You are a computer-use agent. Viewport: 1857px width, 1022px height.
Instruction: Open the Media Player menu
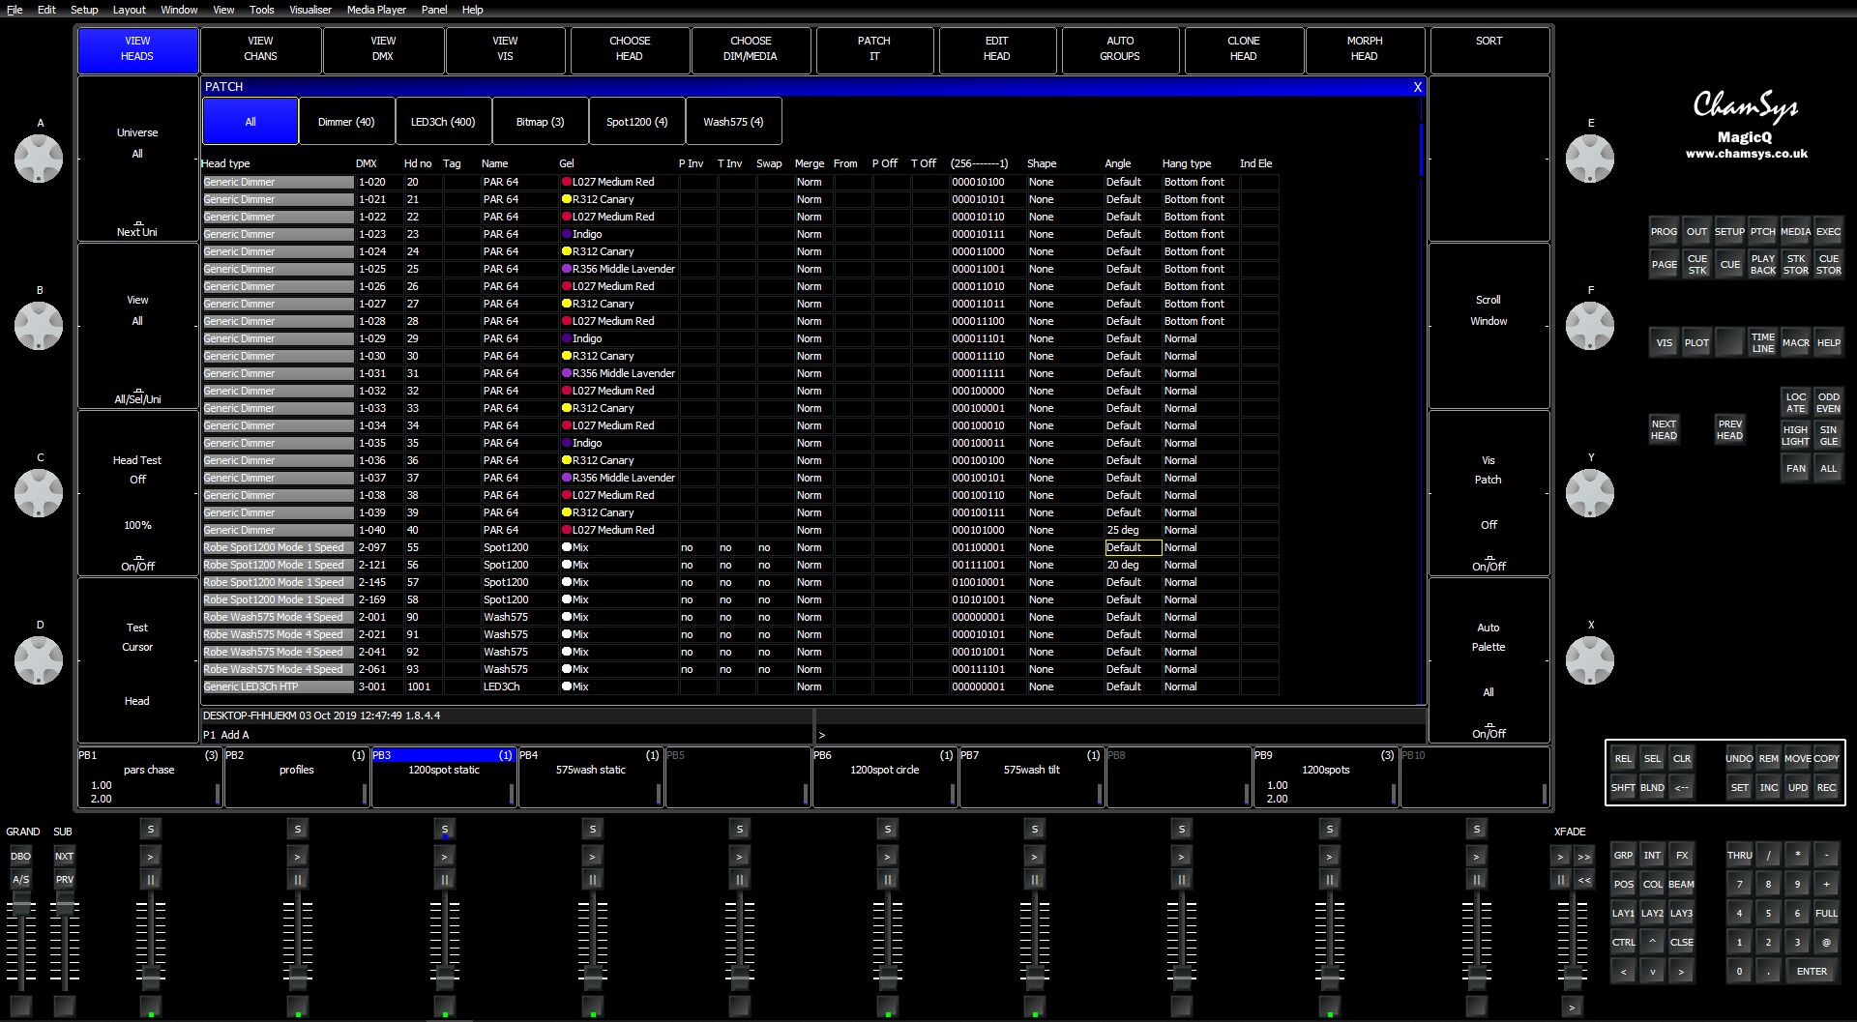[376, 10]
